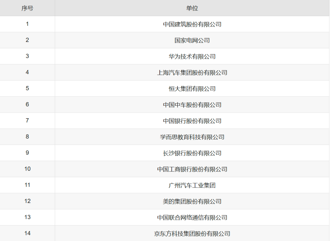Click the 国家电网公司 entry
Screen dimensions: 330x241
click(192, 41)
